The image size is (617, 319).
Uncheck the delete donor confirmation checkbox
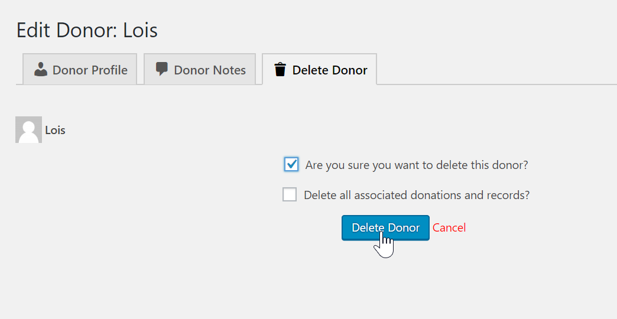tap(291, 164)
